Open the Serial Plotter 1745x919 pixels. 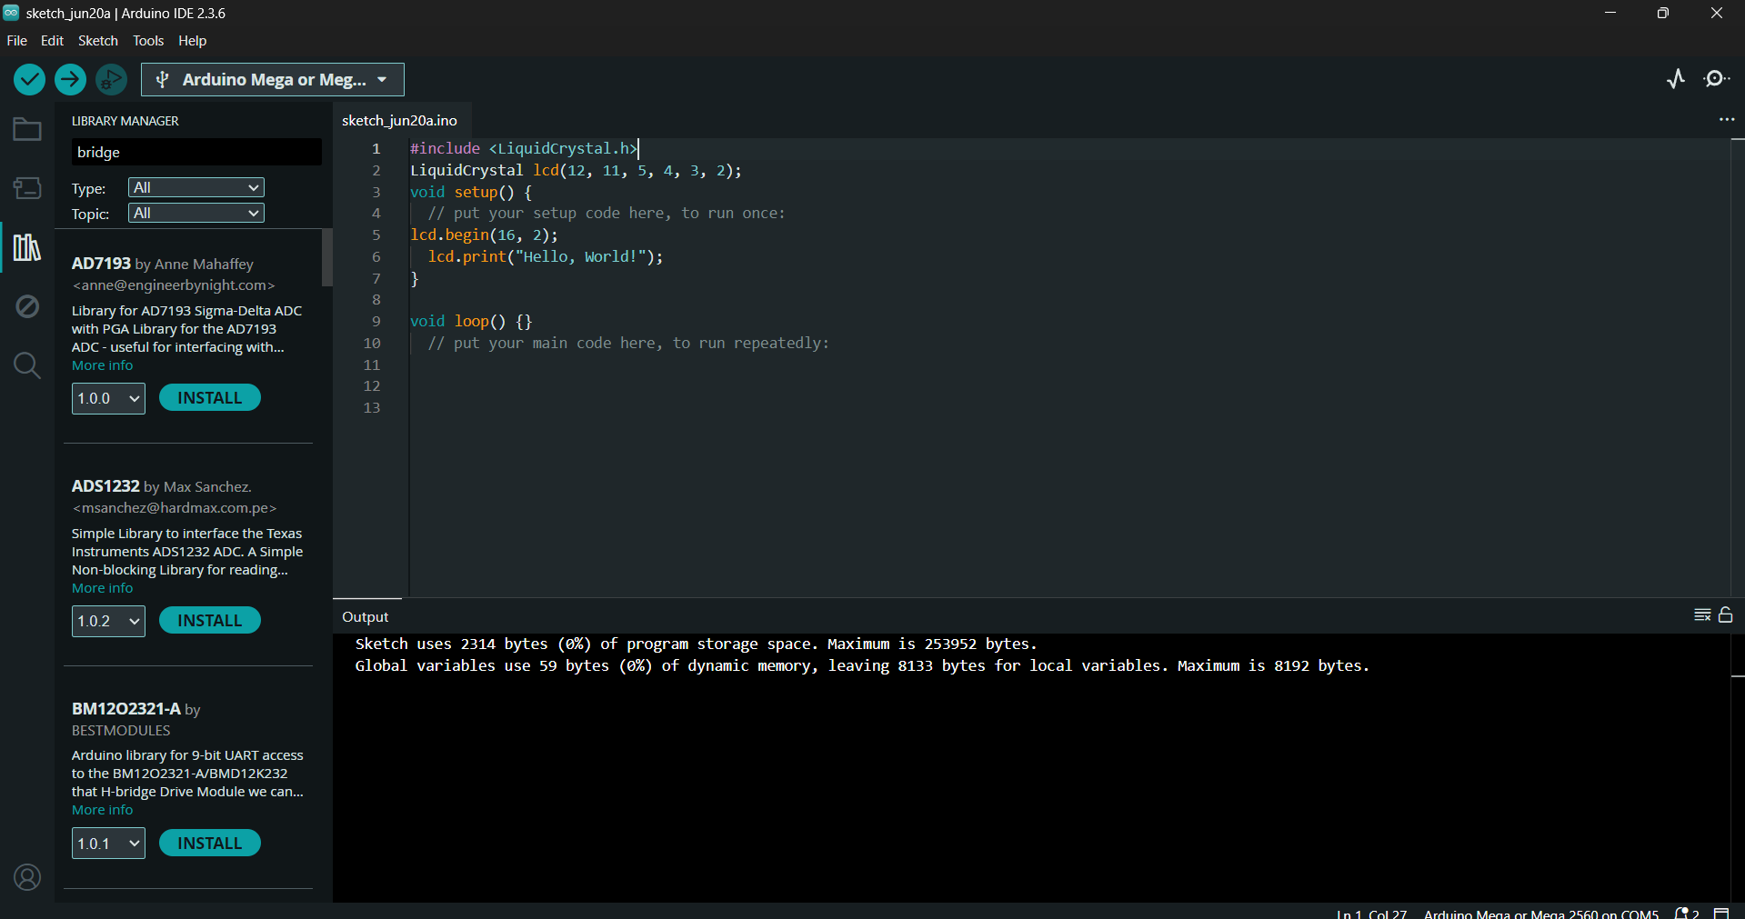coord(1676,79)
